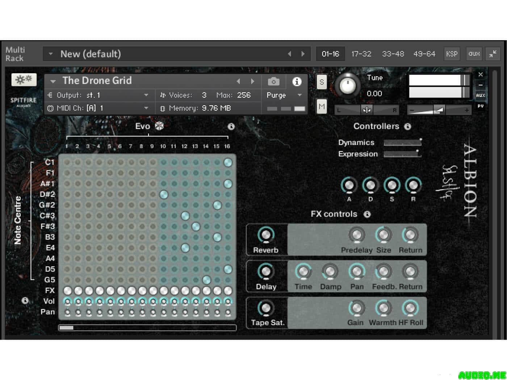
Task: Select grid peg at D#2 column 10
Action: coord(164,195)
